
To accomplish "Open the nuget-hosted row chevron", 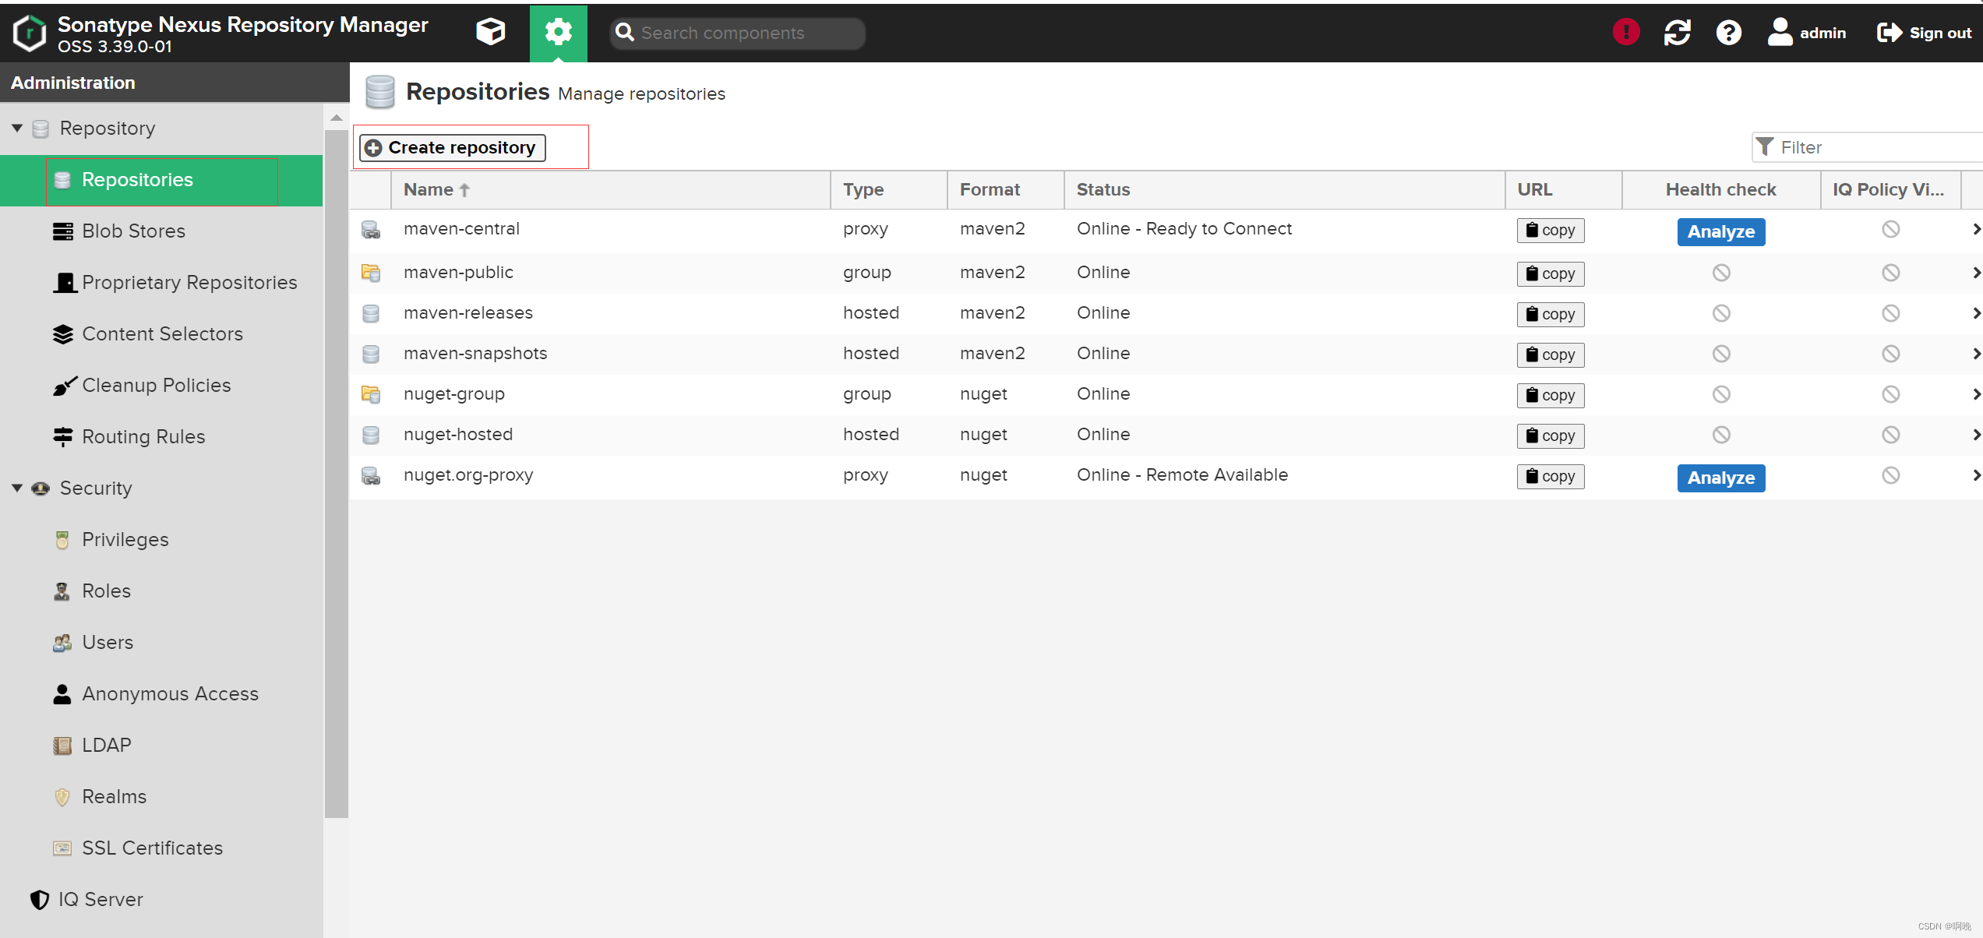I will [x=1976, y=436].
